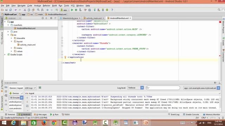Screen dimensions: 225x126
Task: Open the 0: Messages tool window
Action: tap(40, 114)
